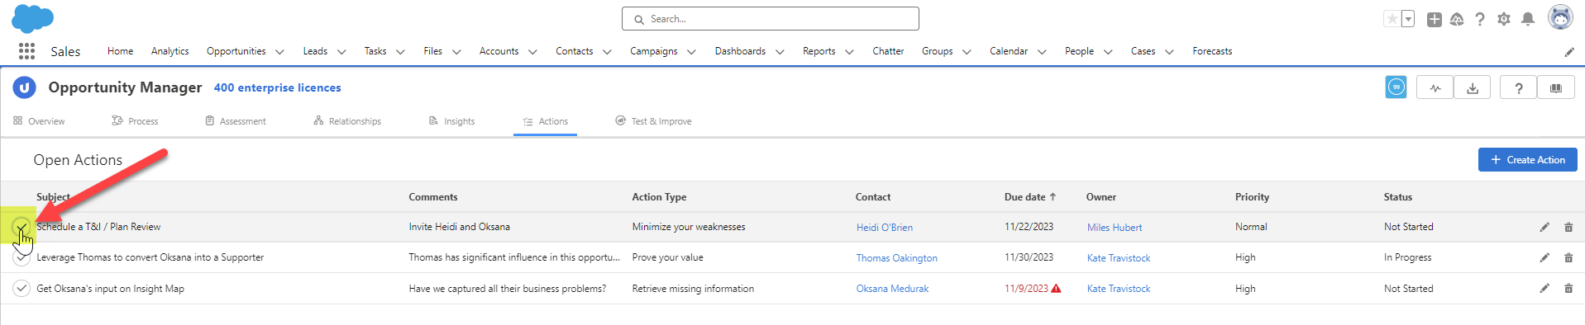
Task: Open Trailhead guidance icon
Action: point(1457,19)
